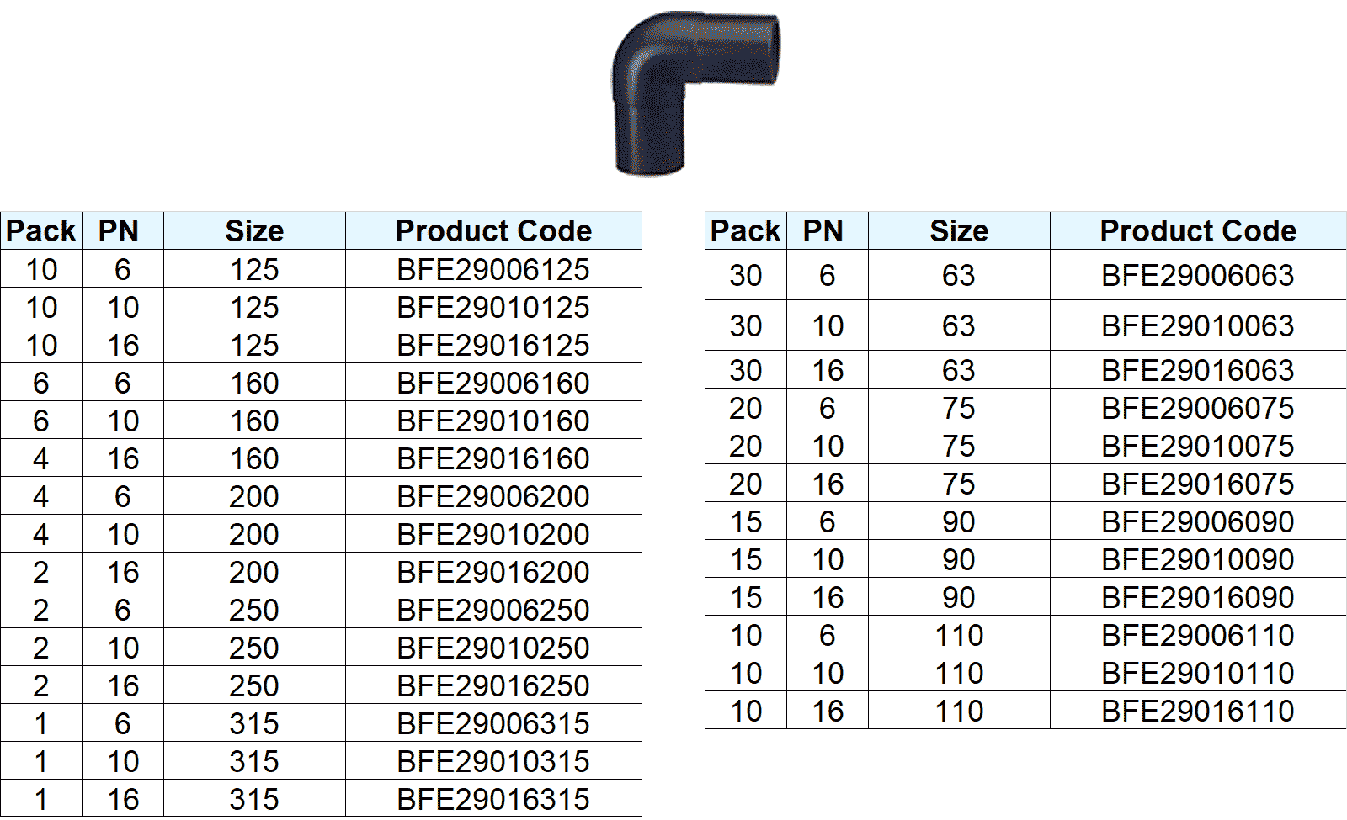Click product code BFE29010125
Viewport: 1347px width, 820px height.
click(492, 308)
